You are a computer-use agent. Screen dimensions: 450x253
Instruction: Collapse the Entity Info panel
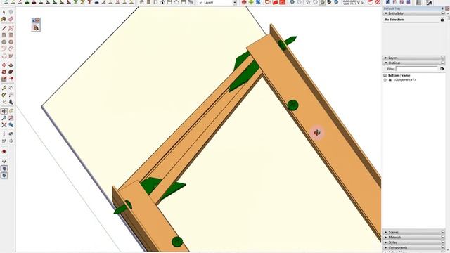(386, 13)
